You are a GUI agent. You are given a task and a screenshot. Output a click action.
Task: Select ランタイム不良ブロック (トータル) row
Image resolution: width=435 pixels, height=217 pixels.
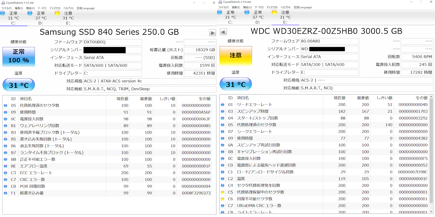(x=109, y=153)
